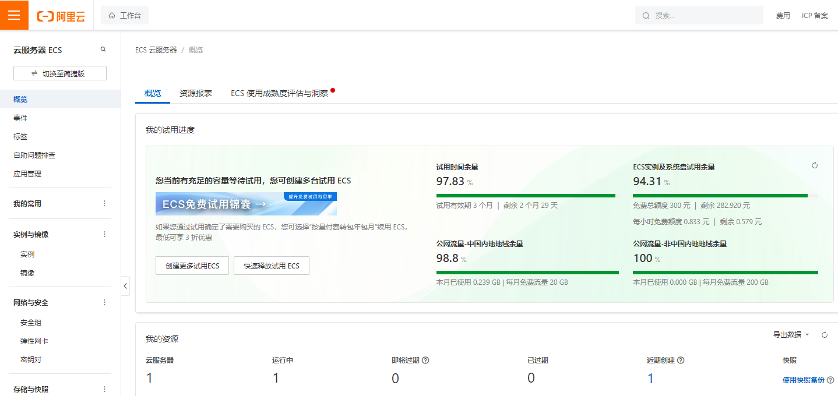838x396 pixels.
Task: Collapse the left sidebar with arrow handle
Action: tap(125, 286)
